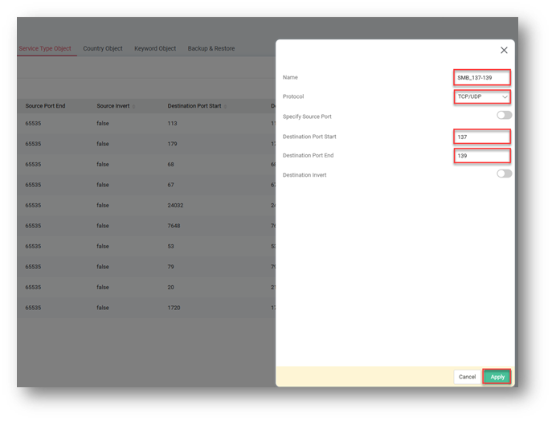The width and height of the screenshot is (552, 421).
Task: Open the Backup & Restore tab
Action: [211, 48]
